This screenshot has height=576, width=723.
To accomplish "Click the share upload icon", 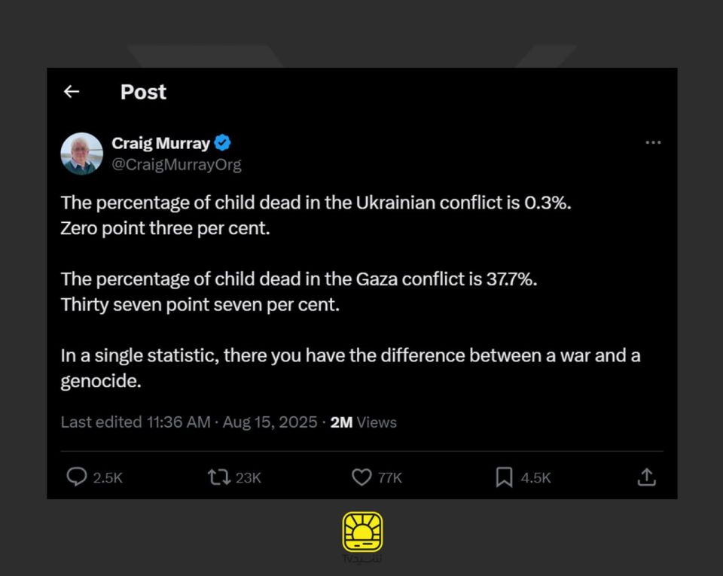I will [646, 477].
